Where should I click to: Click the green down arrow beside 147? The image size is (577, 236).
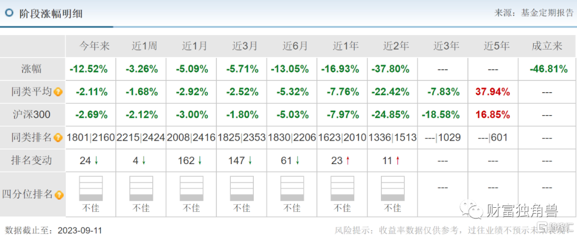pyautogui.click(x=250, y=160)
